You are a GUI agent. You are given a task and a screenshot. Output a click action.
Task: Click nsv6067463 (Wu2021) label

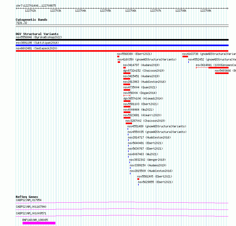click(143, 154)
